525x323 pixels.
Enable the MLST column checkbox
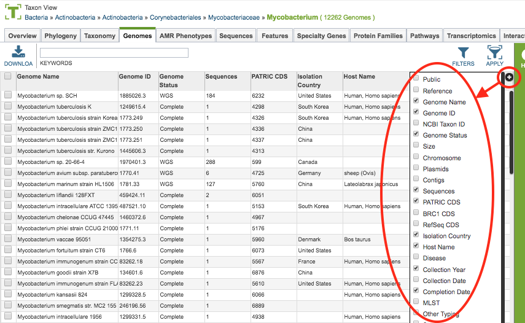416,302
